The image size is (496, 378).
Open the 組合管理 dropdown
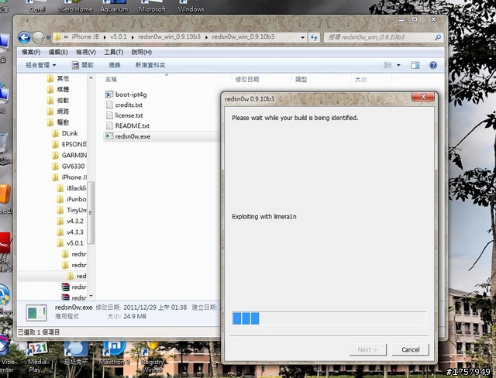click(41, 65)
